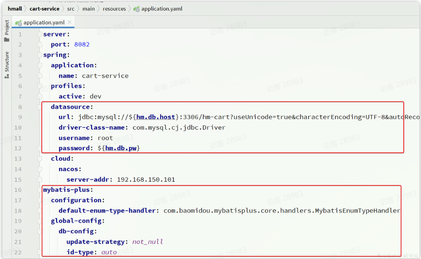Click com.mysql.cj.jdbc.Driver value
This screenshot has height=259, width=421.
pos(179,128)
